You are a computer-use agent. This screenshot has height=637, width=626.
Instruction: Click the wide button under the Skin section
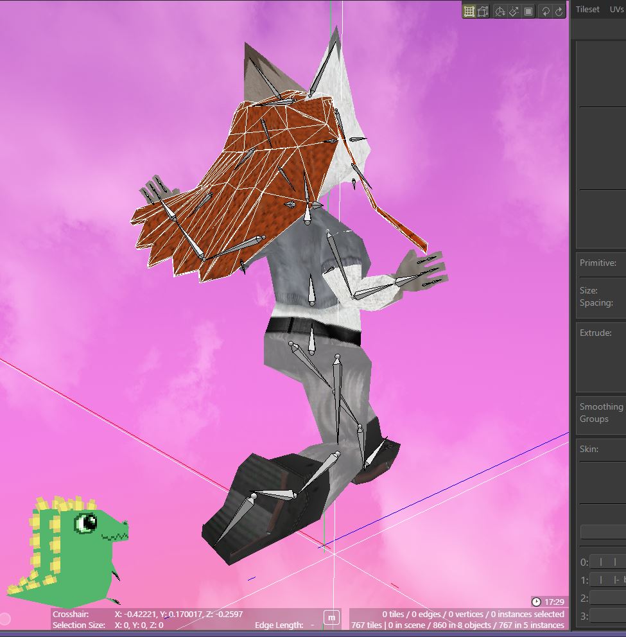point(603,532)
